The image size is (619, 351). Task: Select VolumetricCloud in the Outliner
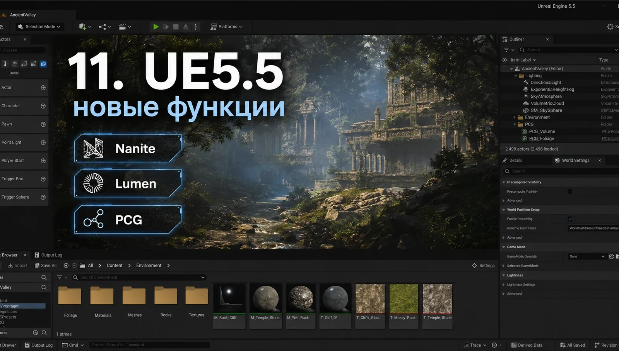547,103
